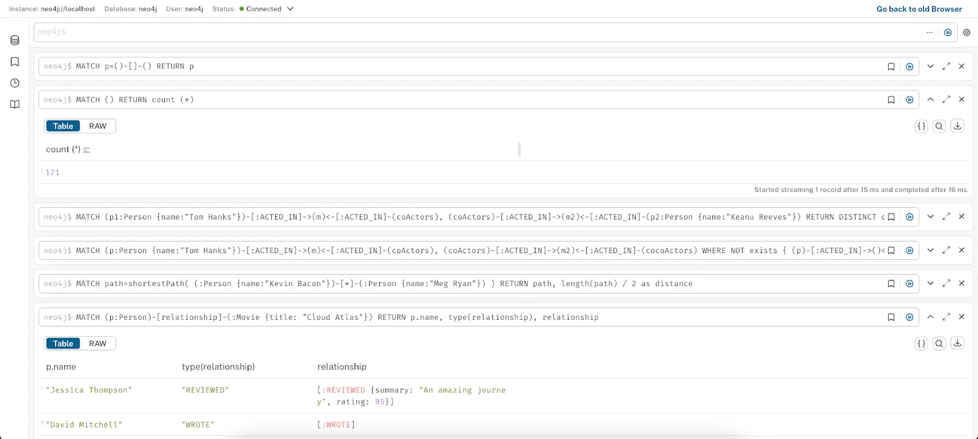Close the cocoActors query frame
Image resolution: width=978 pixels, height=439 pixels.
pyautogui.click(x=961, y=250)
